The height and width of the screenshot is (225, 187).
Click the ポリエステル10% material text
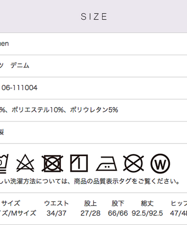(37, 110)
